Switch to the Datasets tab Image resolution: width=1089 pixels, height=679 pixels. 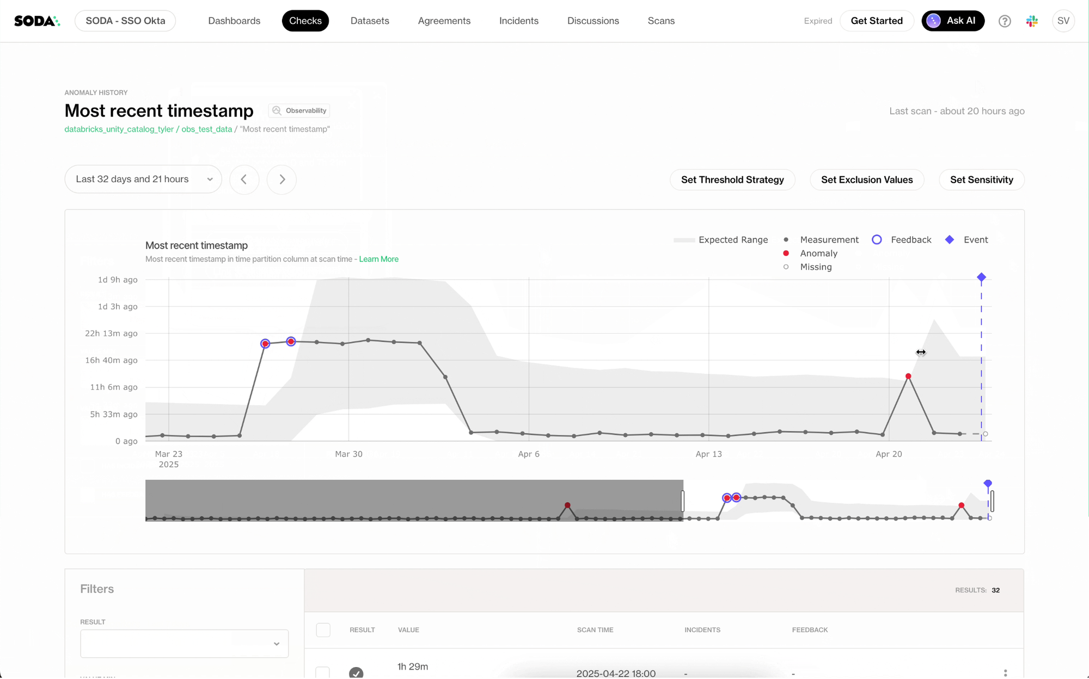(370, 21)
